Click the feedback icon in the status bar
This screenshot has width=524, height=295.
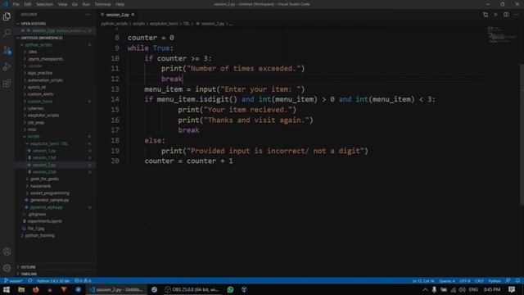coord(508,280)
